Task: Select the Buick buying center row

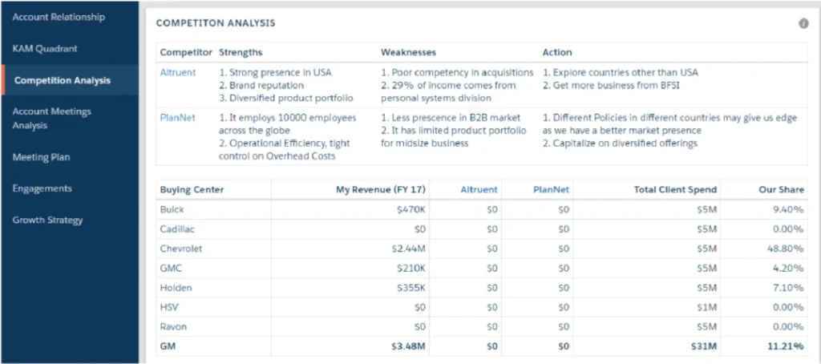Action: (482, 209)
